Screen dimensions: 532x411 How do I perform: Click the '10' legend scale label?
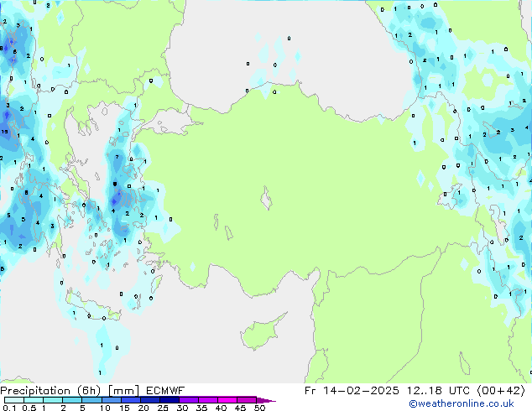pos(105,408)
